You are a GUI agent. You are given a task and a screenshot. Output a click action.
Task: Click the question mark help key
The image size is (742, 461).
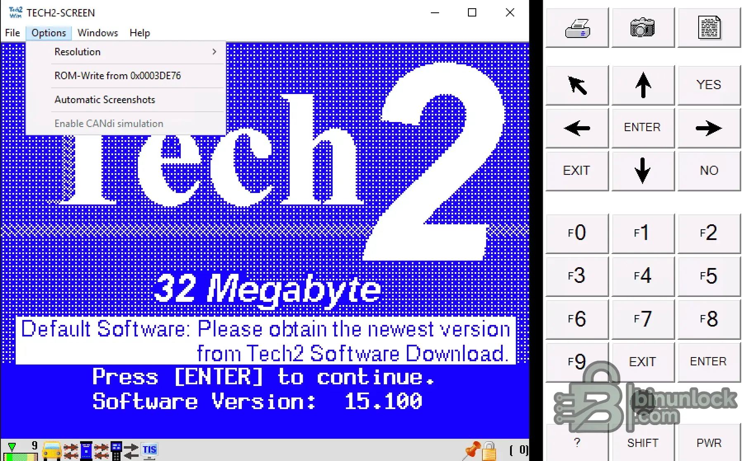[x=577, y=443]
